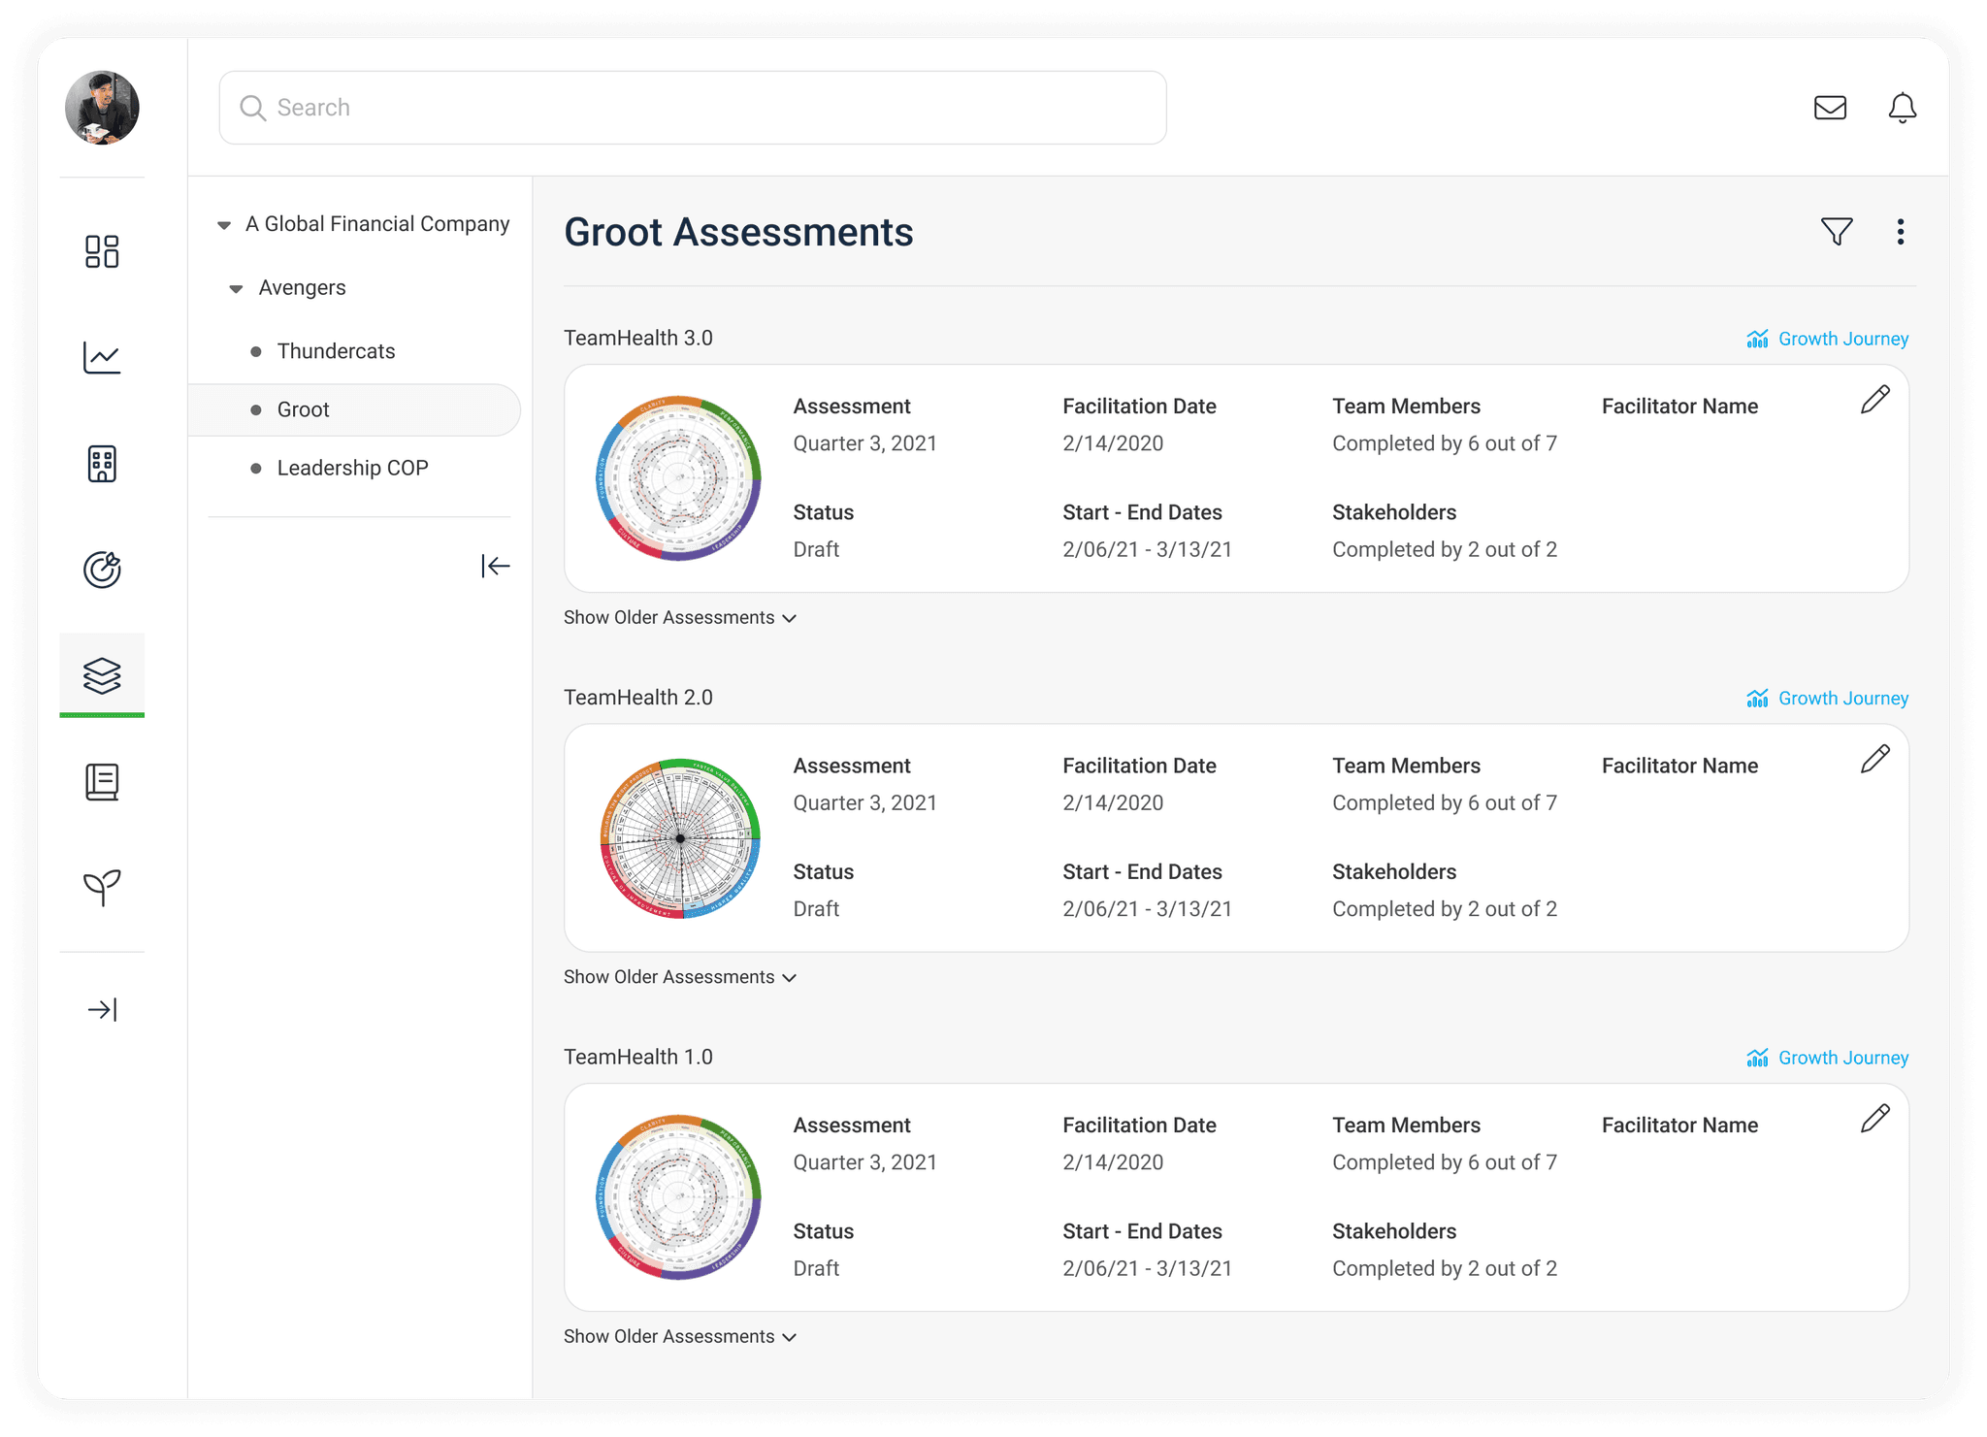Open the dashboard grid icon in sidebar
The image size is (1987, 1437).
[x=102, y=251]
